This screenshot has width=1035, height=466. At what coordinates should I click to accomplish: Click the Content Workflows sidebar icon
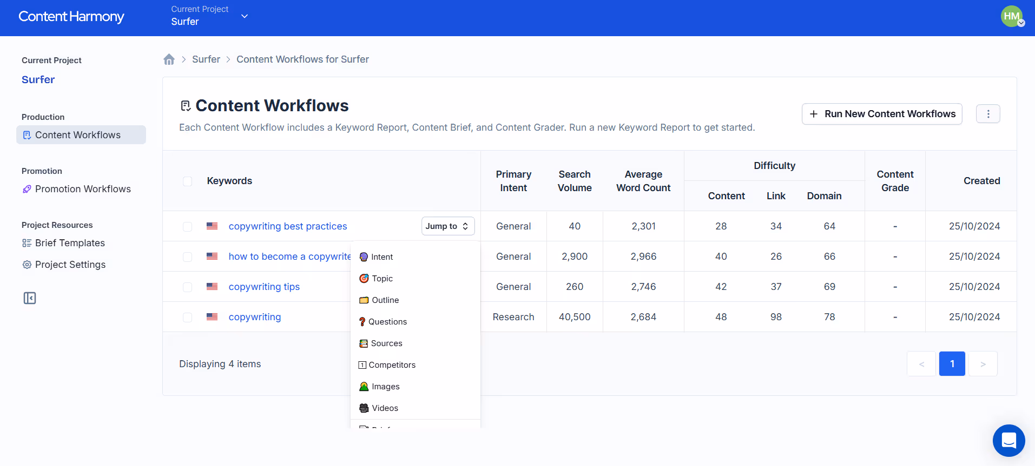[x=27, y=135]
